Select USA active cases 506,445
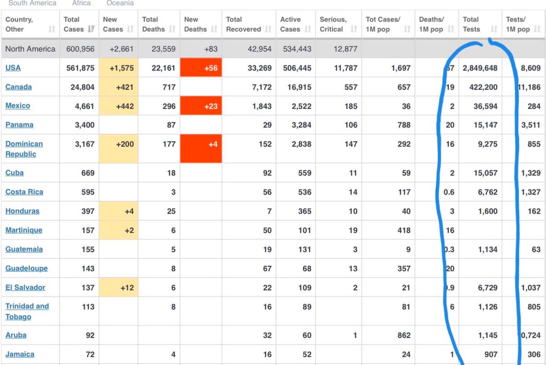Screen dimensions: 546x365 pyautogui.click(x=297, y=68)
